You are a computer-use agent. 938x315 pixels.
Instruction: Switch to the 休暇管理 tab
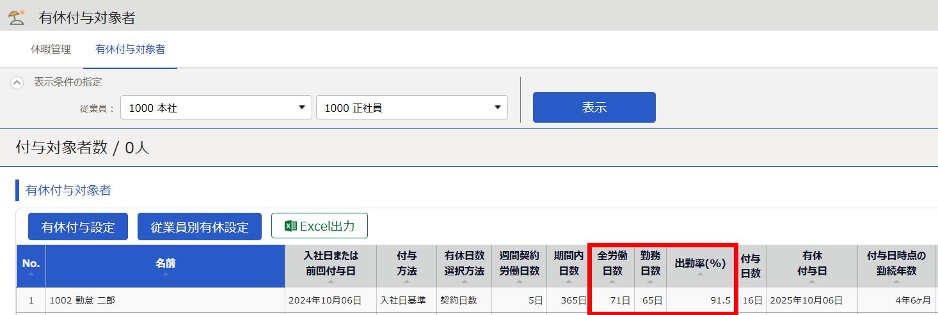51,49
